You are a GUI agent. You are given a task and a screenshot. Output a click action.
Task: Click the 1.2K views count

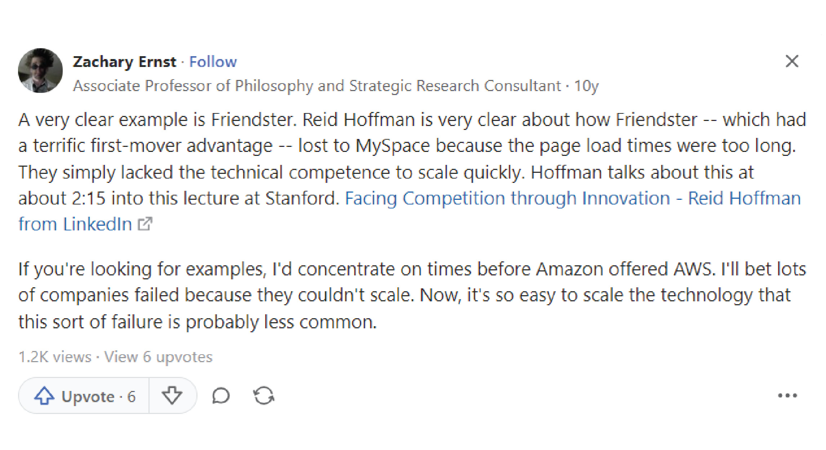tap(55, 357)
